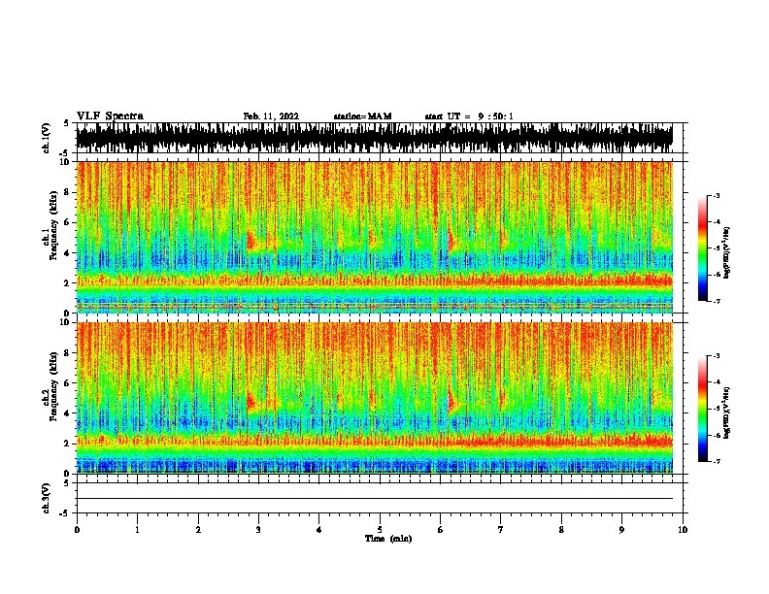The width and height of the screenshot is (769, 594).
Task: Click the "10" kHz tick on ch.2 frequency axis
Action: click(65, 322)
